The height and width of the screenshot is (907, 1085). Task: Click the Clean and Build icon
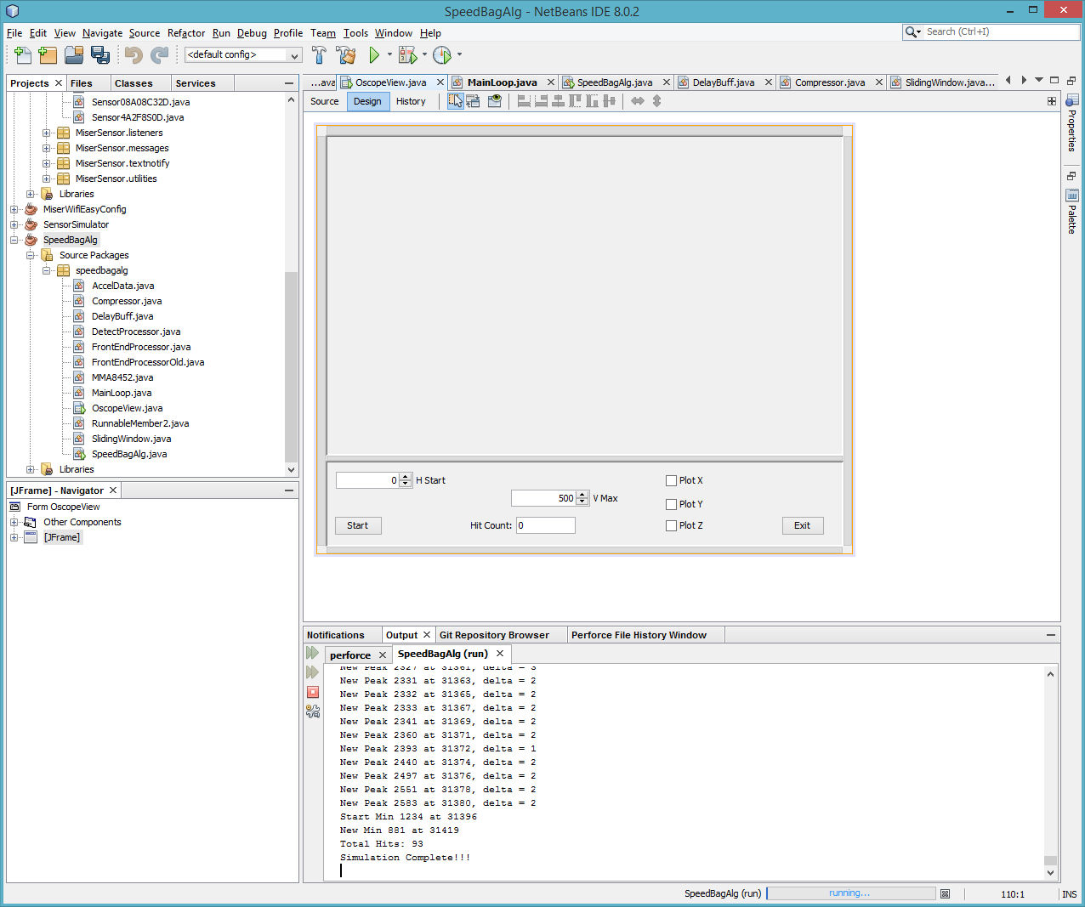pos(346,55)
